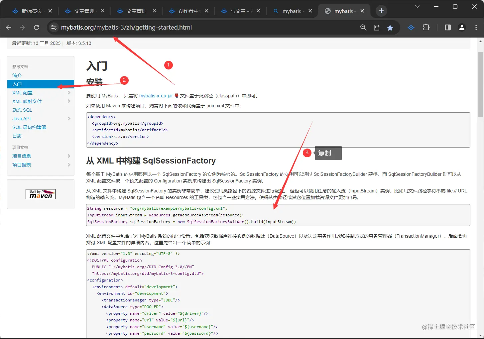Viewport: 484px width, 339px height.
Task: Select the highlighted 入门 sidebar item
Action: [41, 84]
